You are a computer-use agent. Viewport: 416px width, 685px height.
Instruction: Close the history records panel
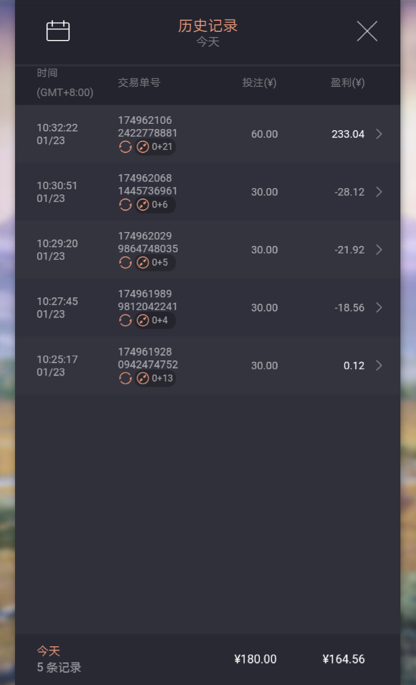pos(367,31)
